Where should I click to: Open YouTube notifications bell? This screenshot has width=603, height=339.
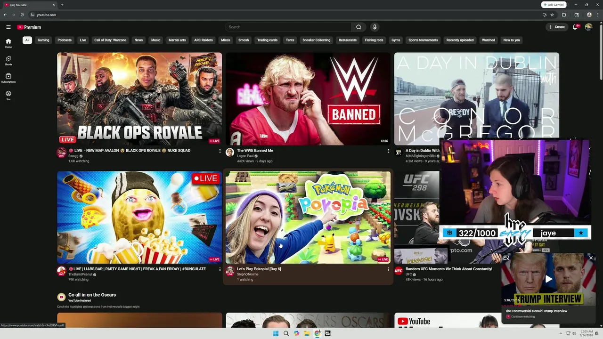pyautogui.click(x=575, y=27)
